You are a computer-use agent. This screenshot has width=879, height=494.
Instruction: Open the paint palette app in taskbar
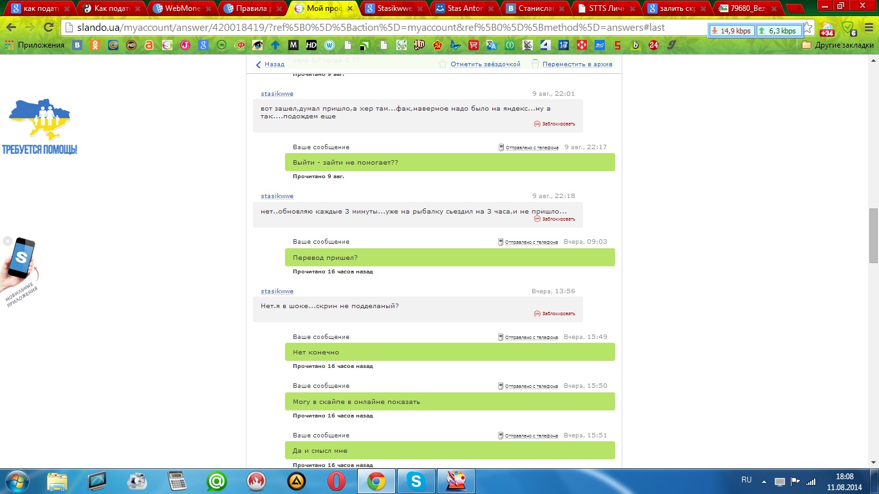(456, 481)
